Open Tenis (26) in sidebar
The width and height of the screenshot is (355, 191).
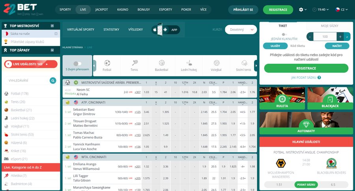coord(31,102)
